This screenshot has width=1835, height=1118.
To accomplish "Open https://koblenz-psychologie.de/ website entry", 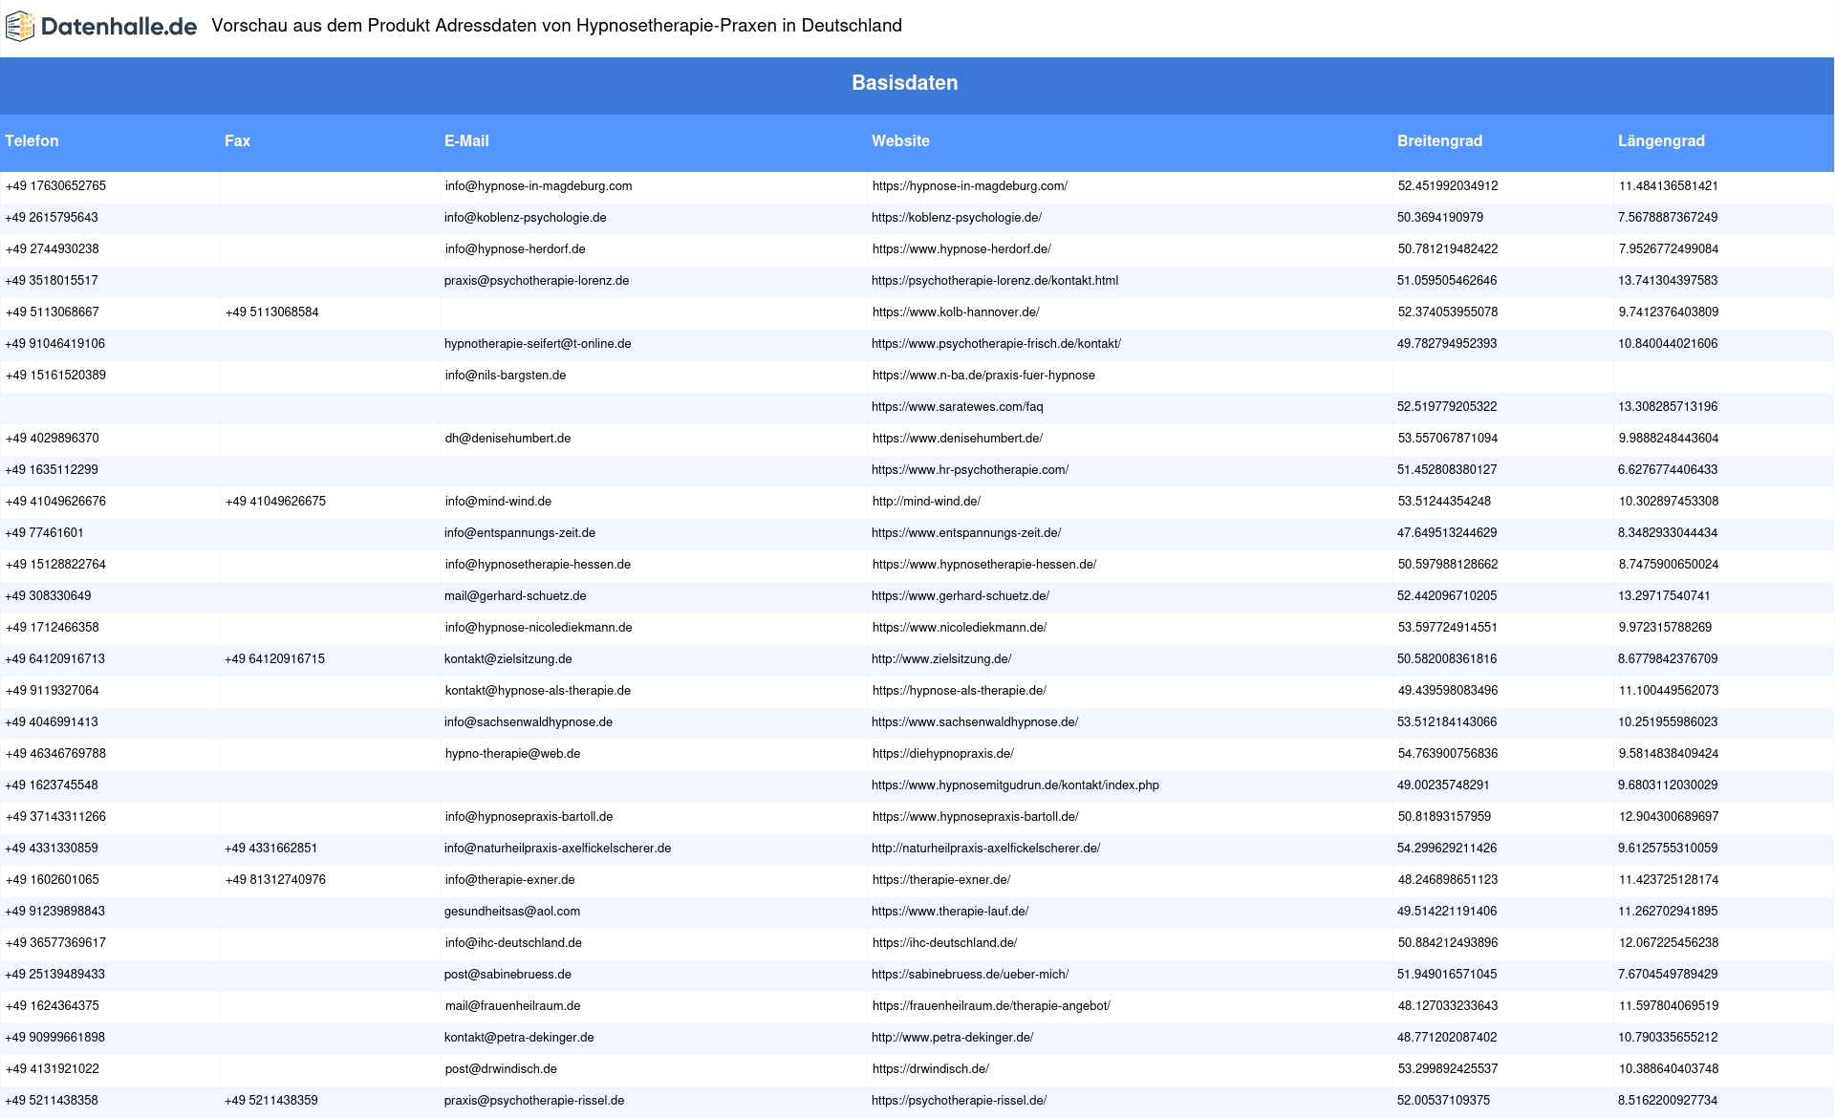I will point(957,218).
